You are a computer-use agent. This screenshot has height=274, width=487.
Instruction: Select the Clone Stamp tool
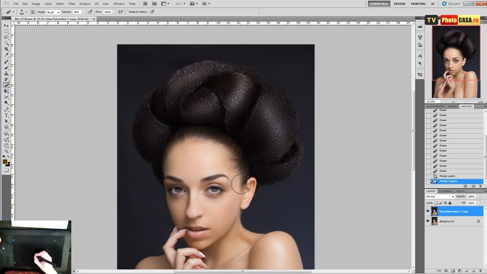tap(6, 73)
